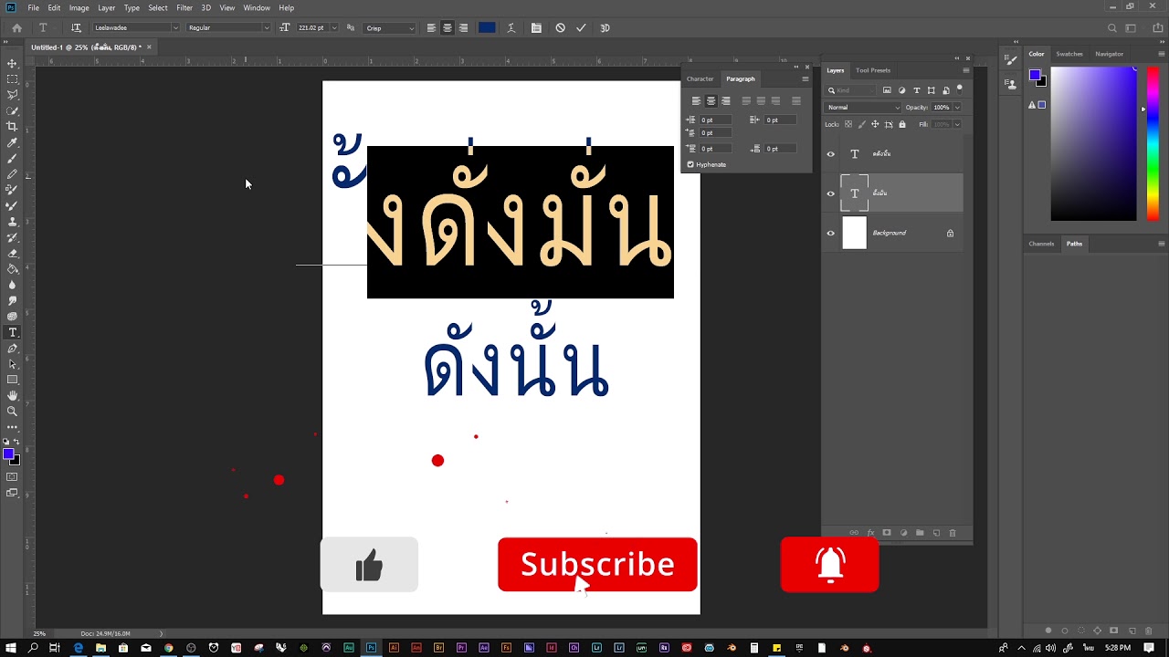Select the Path Selection tool
The width and height of the screenshot is (1169, 657).
13,364
